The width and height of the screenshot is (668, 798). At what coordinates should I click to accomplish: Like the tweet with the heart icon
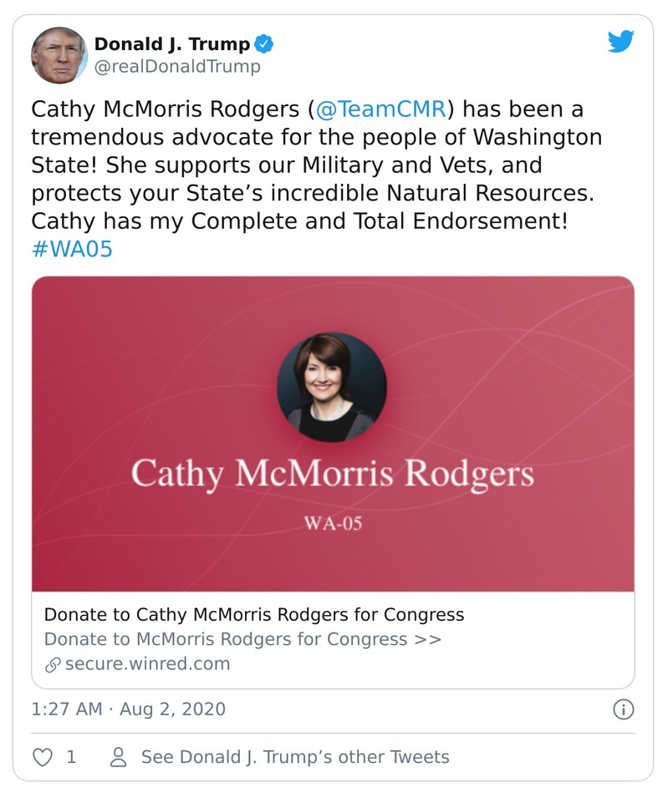[x=42, y=757]
